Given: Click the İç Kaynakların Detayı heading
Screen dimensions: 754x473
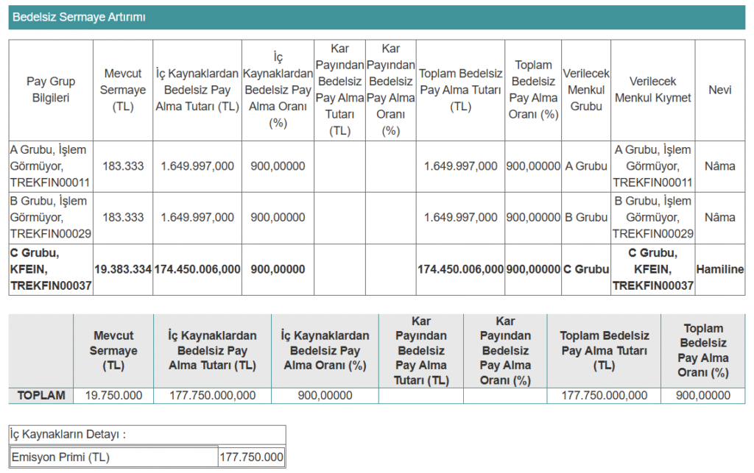Looking at the screenshot, I should 68,435.
